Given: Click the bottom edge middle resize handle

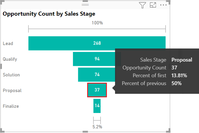Looking at the screenshot, I should click(85, 132).
